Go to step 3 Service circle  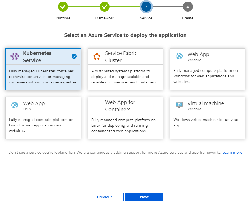click(146, 7)
